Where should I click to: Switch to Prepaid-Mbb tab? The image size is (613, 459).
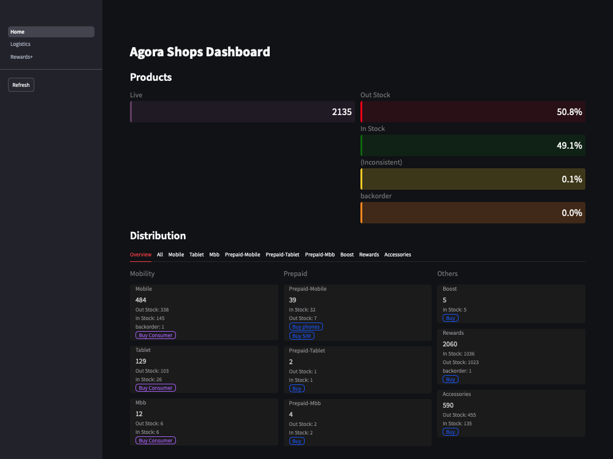click(320, 255)
